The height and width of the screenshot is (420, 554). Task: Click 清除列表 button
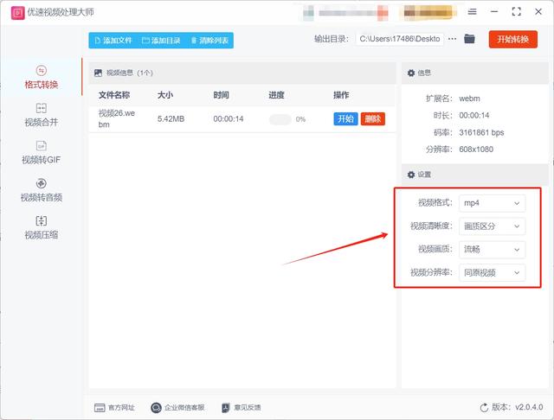click(x=209, y=41)
